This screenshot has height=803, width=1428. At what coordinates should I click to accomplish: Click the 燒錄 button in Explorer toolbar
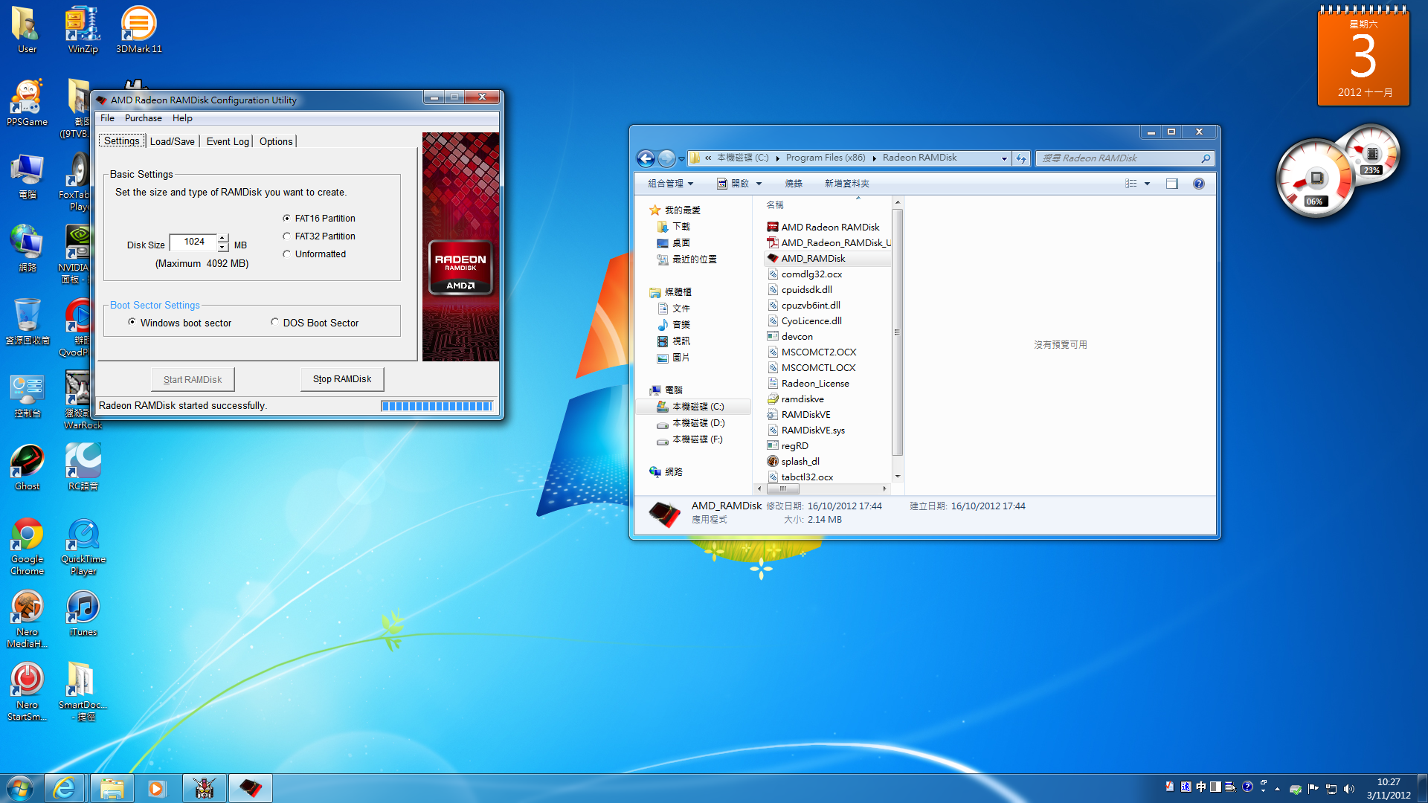pos(794,184)
